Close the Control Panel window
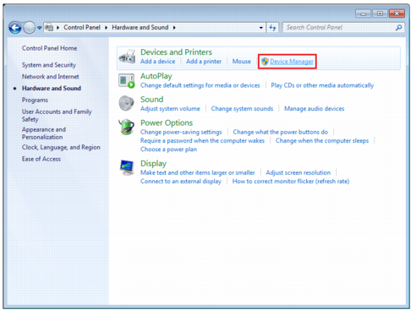The image size is (411, 310). click(x=397, y=14)
